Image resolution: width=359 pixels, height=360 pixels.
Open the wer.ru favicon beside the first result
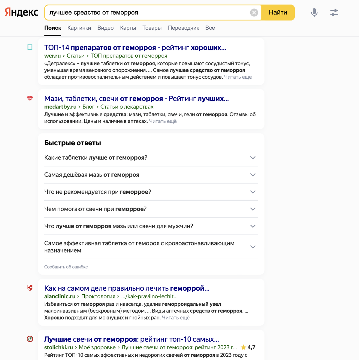(x=30, y=47)
